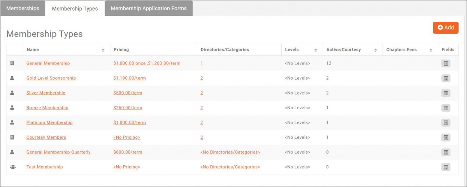The image size is (467, 187).
Task: Click person icon beside Platinum Membership
Action: coord(12,122)
